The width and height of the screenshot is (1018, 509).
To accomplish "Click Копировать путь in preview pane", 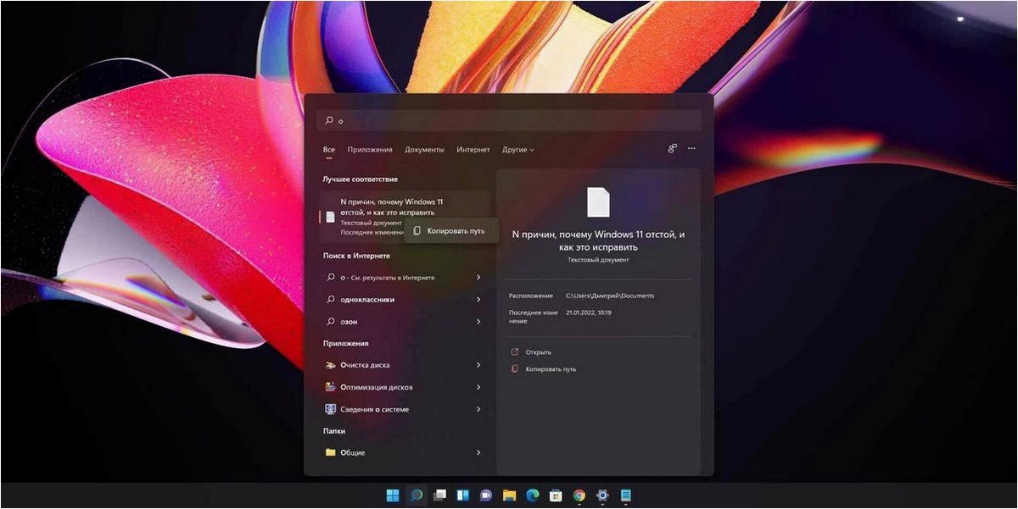I will [x=543, y=369].
